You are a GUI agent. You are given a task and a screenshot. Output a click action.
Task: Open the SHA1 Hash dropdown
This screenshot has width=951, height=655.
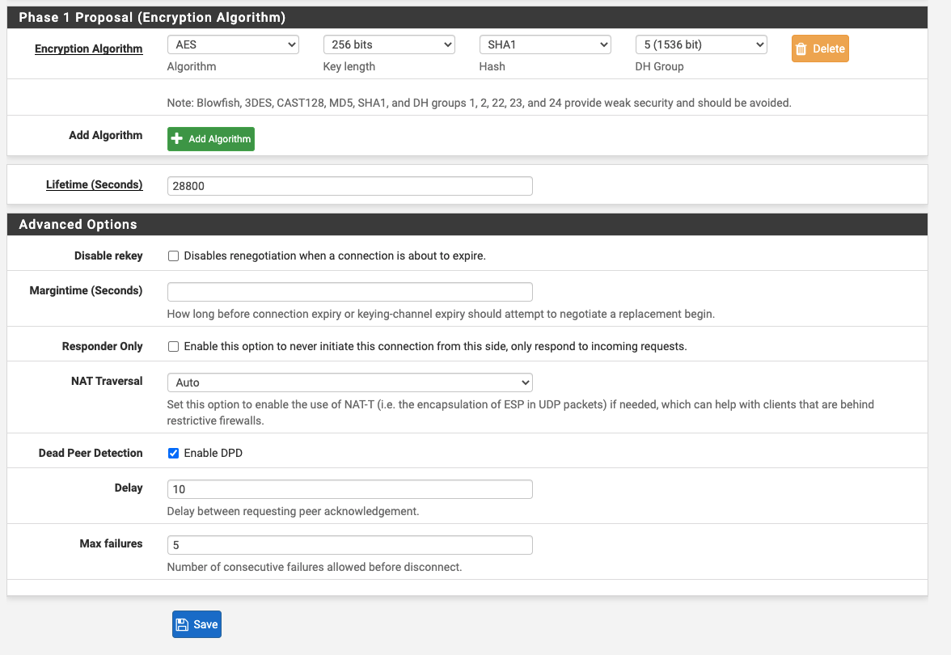[x=545, y=44]
